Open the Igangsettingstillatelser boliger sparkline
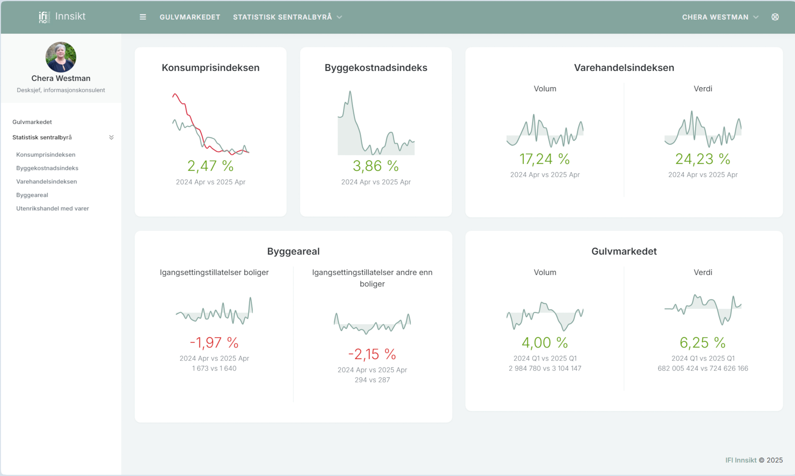Viewport: 795px width, 476px height. point(214,311)
